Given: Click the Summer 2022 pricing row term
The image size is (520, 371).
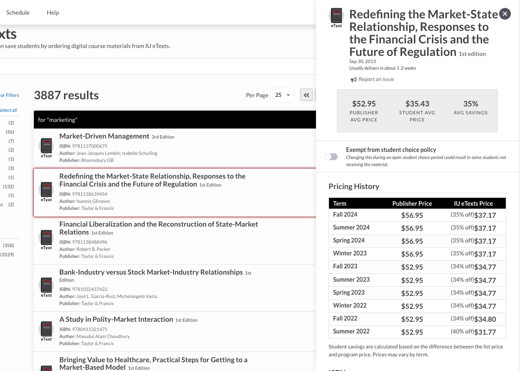Looking at the screenshot, I should click(x=352, y=331).
